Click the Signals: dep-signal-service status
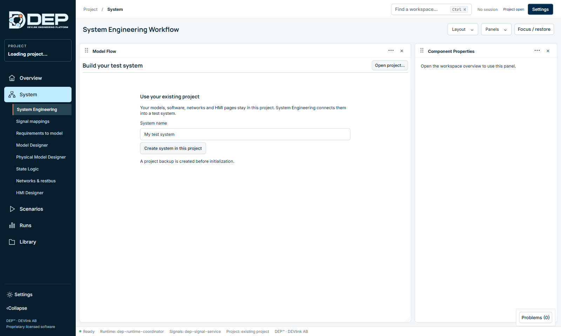The height and width of the screenshot is (336, 561). 195,331
